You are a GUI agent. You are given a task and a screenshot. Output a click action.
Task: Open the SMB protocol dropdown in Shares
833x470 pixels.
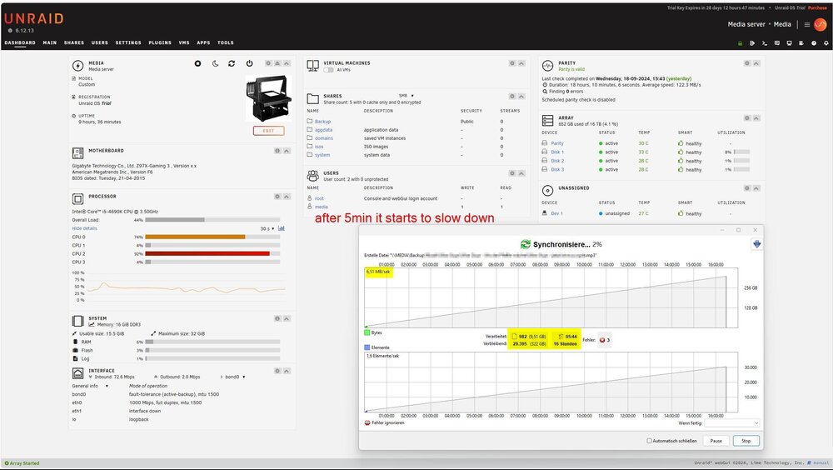[x=407, y=96]
